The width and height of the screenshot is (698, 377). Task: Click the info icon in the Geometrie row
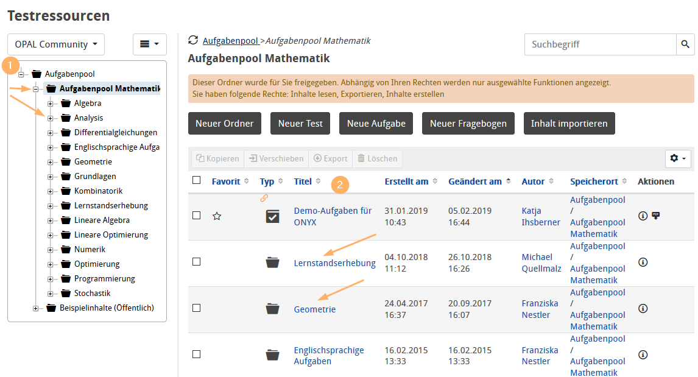(643, 309)
